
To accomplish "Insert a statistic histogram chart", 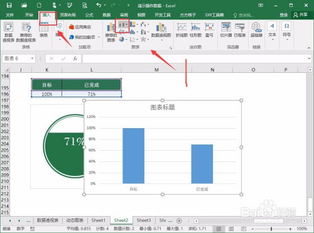I will click(134, 32).
